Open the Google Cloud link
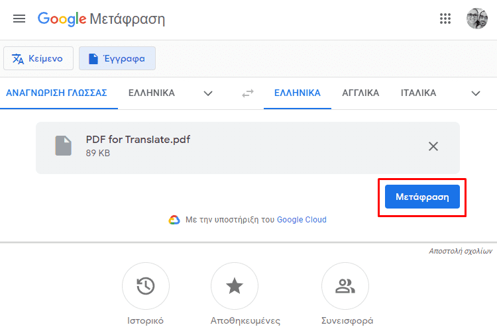 tap(302, 220)
